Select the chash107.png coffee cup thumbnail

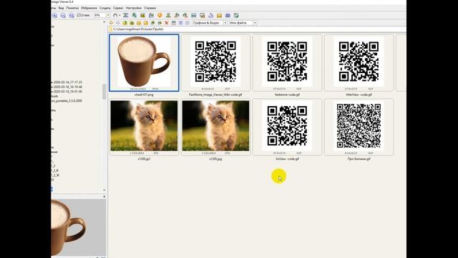click(144, 62)
